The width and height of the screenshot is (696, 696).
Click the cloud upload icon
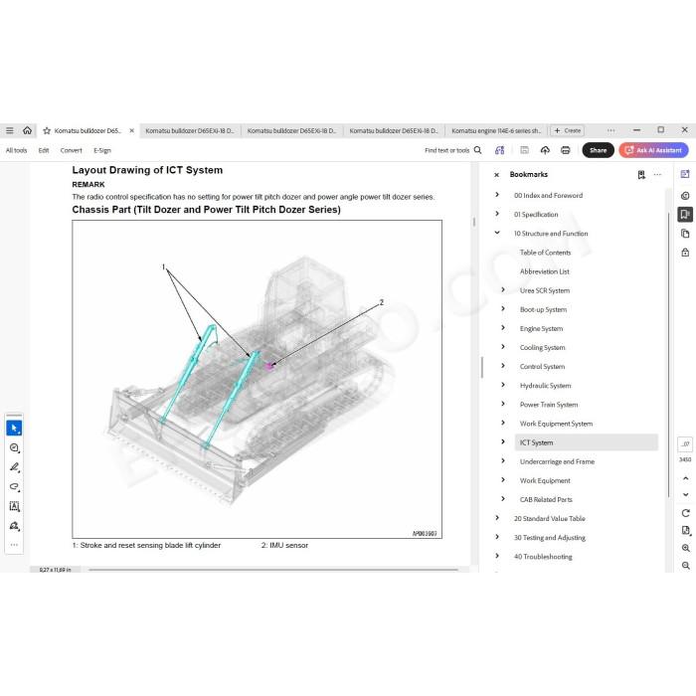click(545, 150)
